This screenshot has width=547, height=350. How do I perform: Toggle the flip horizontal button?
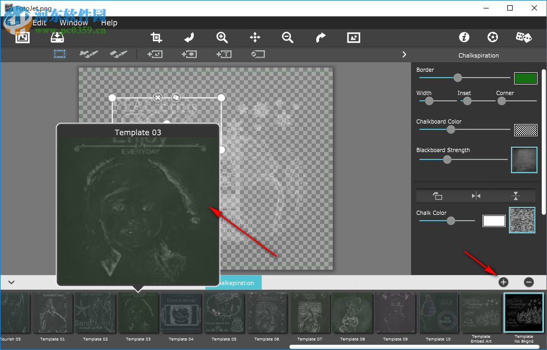click(x=476, y=196)
